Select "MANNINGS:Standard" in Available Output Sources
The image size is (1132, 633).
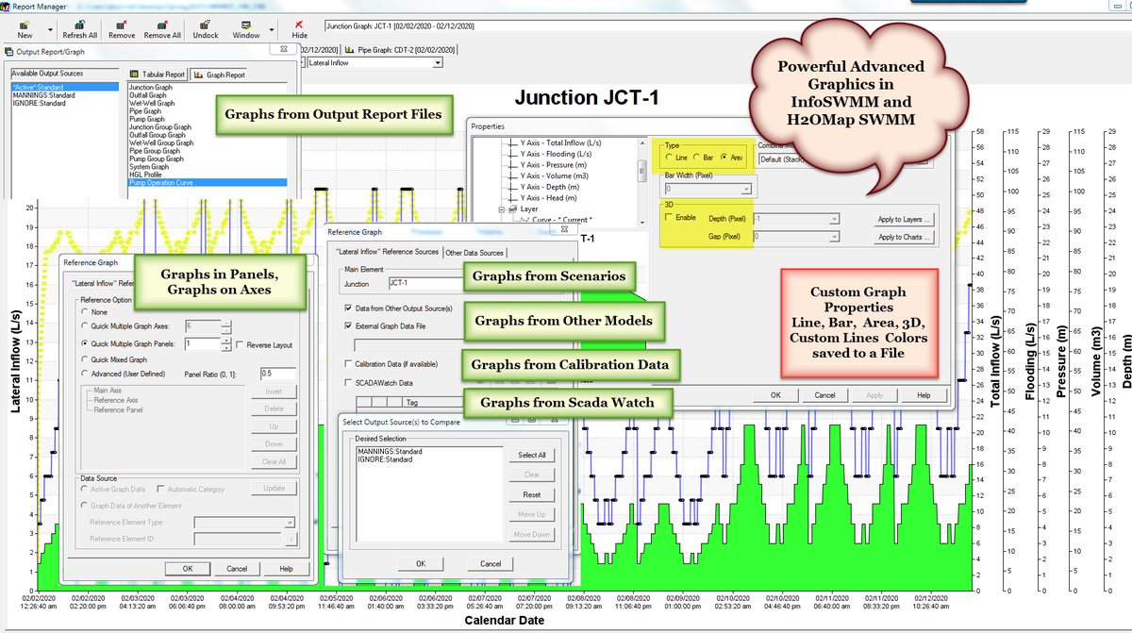click(44, 95)
